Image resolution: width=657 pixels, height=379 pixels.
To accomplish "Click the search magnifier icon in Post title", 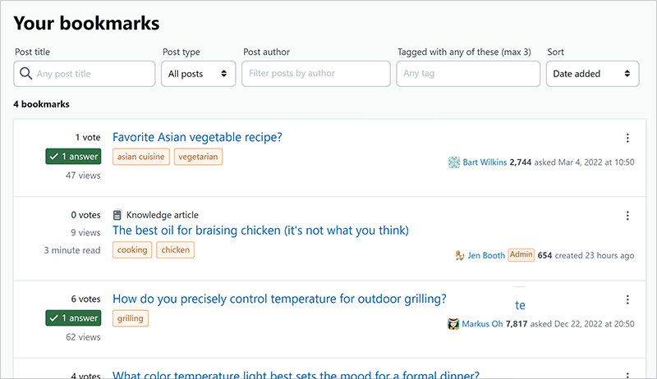I will coord(25,74).
